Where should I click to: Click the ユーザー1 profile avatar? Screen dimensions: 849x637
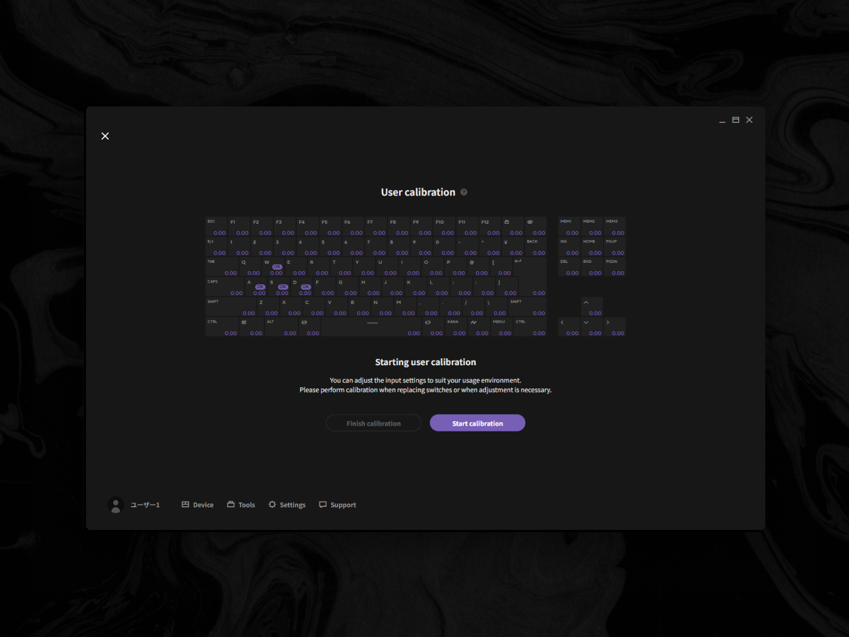click(x=115, y=505)
